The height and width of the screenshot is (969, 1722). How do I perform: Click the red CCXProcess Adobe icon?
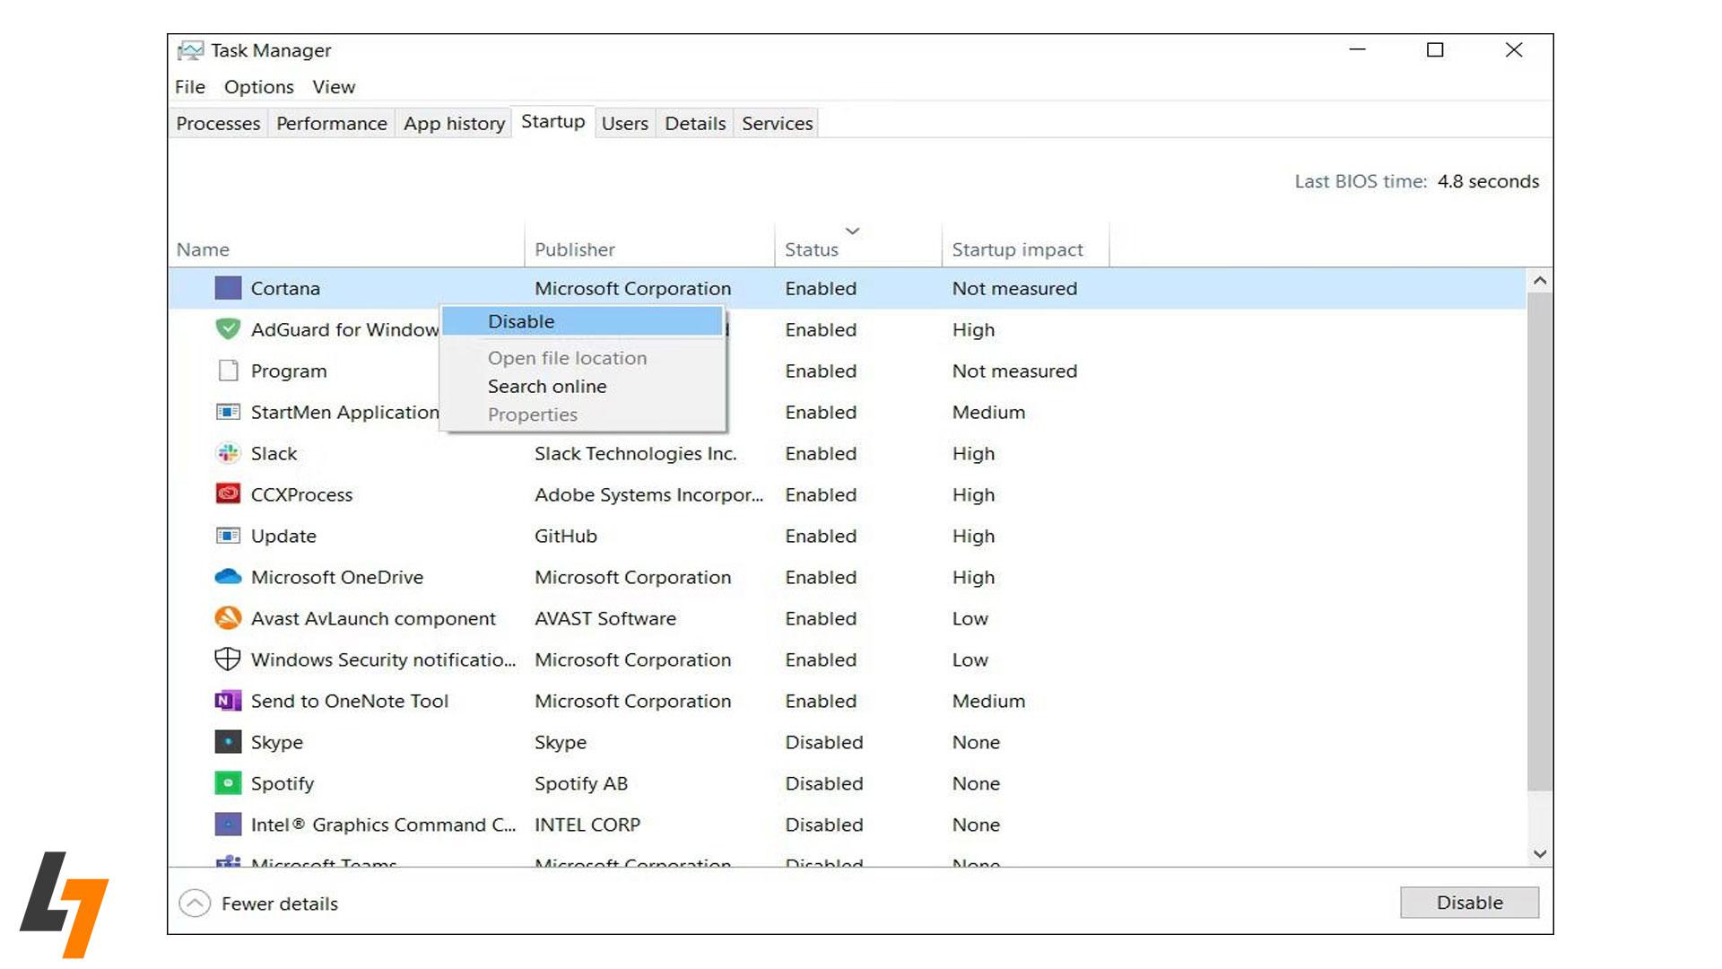228,493
